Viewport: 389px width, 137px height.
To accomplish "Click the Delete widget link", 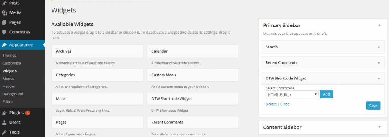I will point(271,104).
